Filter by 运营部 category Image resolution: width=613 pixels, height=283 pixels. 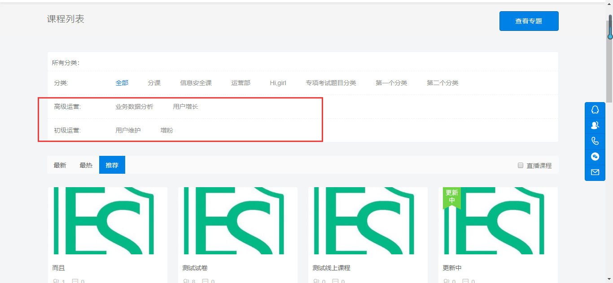pos(241,83)
